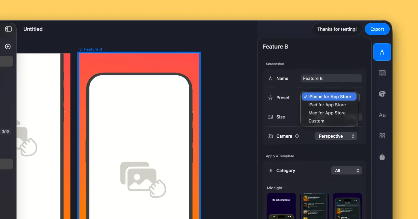418x219 pixels.
Task: Toggle the left sidebar panel
Action: pyautogui.click(x=8, y=29)
